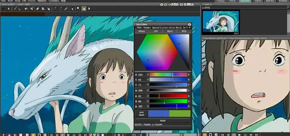Play animation in the main viewer
This screenshot has height=136, width=290.
coord(68,135)
